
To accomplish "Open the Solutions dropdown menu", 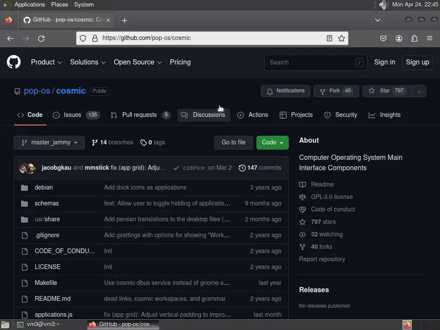I will click(x=88, y=62).
